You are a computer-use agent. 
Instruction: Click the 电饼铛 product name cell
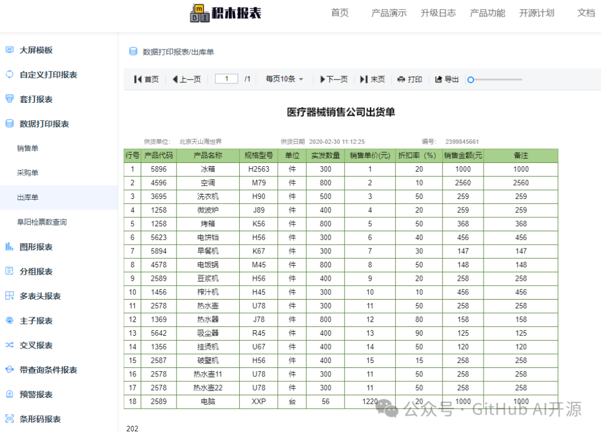pyautogui.click(x=208, y=237)
